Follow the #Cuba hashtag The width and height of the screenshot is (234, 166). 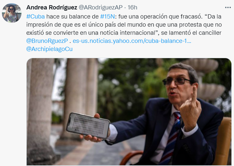[35, 17]
